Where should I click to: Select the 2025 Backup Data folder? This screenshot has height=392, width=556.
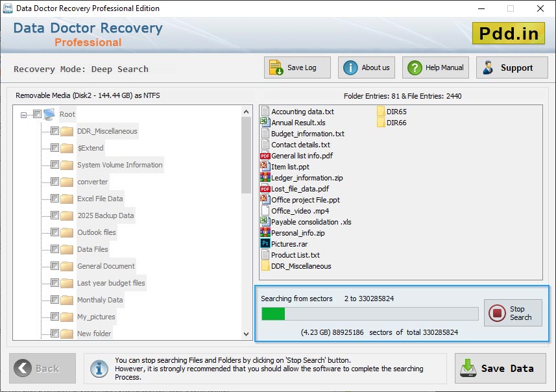pos(106,215)
